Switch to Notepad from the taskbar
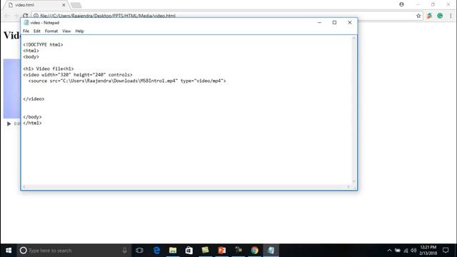 (271, 251)
